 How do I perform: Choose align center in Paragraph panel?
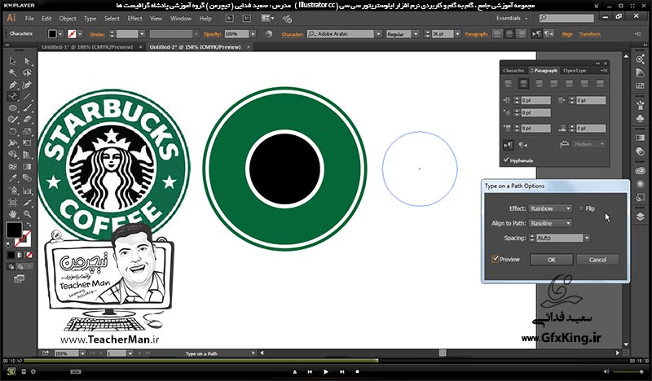point(523,84)
